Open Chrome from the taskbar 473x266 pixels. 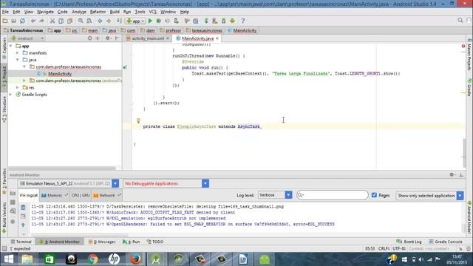pos(93,259)
